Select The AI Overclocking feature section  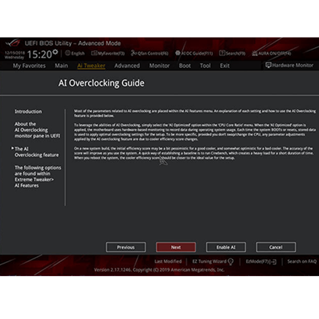[37, 152]
